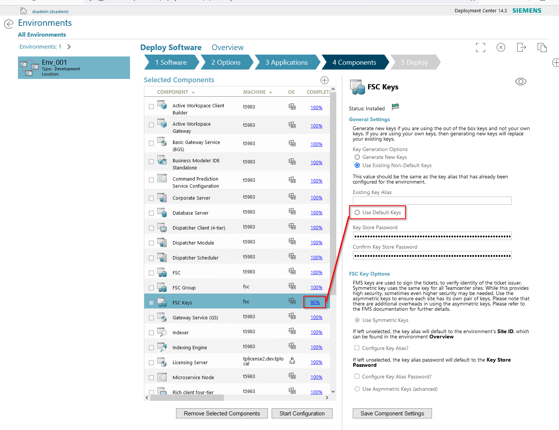This screenshot has height=430, width=559.
Task: Click the Command Prediction Service icon
Action: pos(162,178)
